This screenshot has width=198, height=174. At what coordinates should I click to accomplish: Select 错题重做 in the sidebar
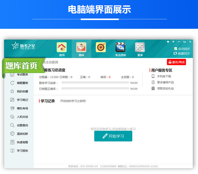pyautogui.click(x=22, y=83)
